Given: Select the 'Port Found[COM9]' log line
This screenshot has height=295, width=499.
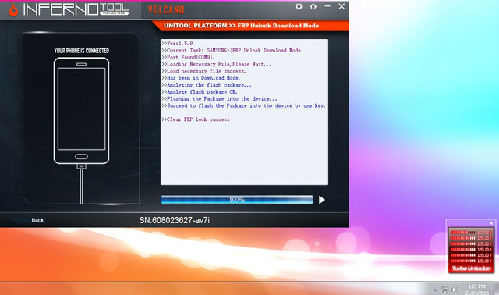Looking at the screenshot, I should (x=188, y=57).
